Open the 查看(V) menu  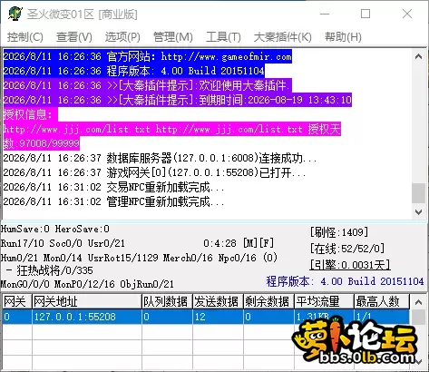click(x=74, y=37)
